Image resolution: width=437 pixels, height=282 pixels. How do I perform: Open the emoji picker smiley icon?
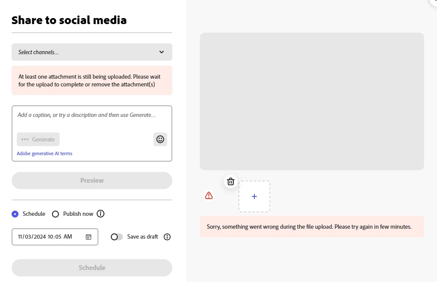click(x=160, y=139)
